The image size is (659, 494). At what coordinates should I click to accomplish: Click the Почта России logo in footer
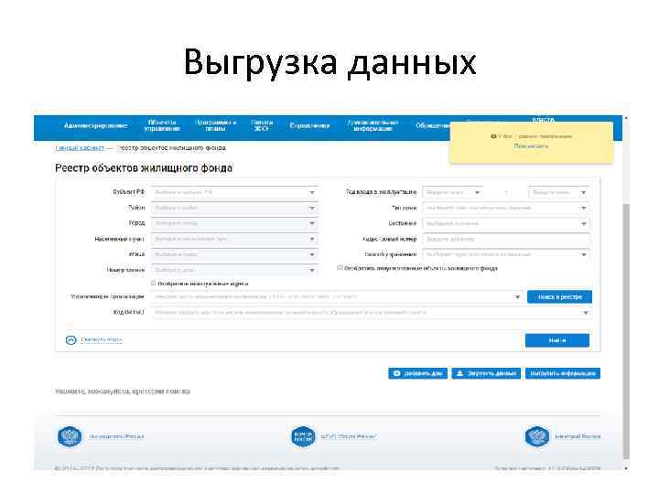pos(303,436)
